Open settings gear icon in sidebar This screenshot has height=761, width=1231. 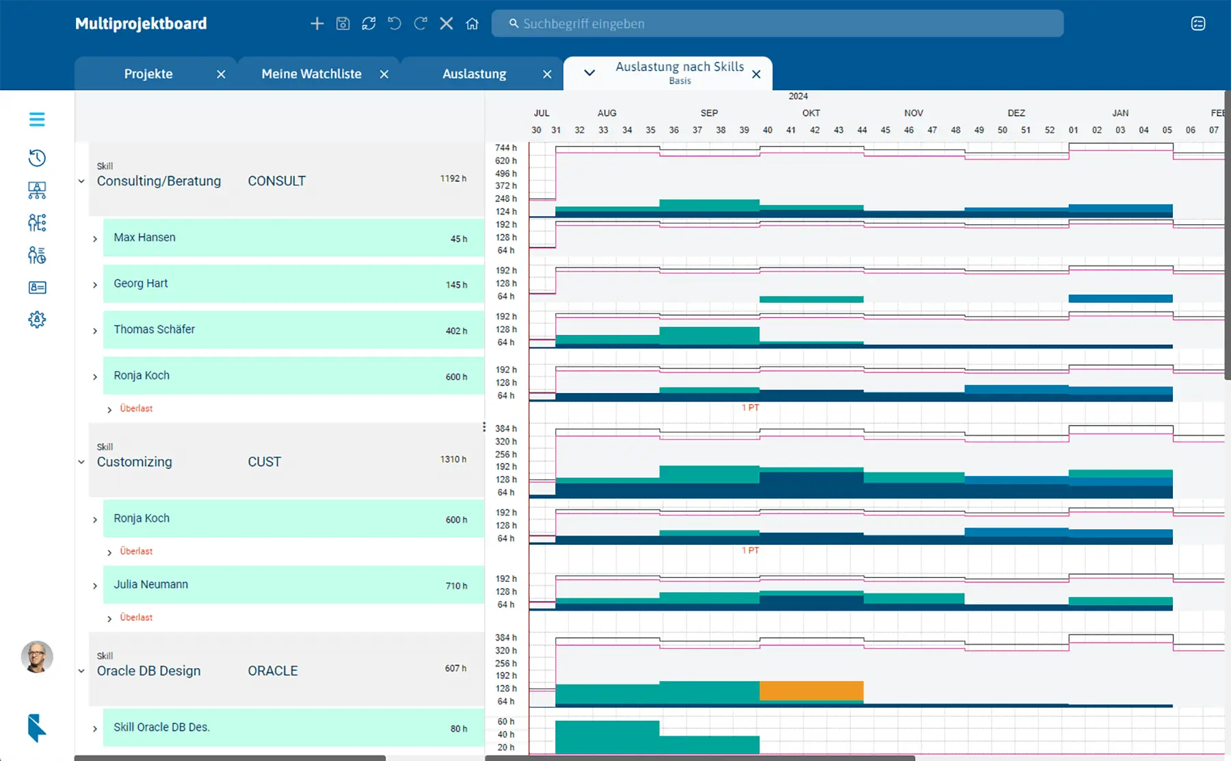tap(37, 319)
